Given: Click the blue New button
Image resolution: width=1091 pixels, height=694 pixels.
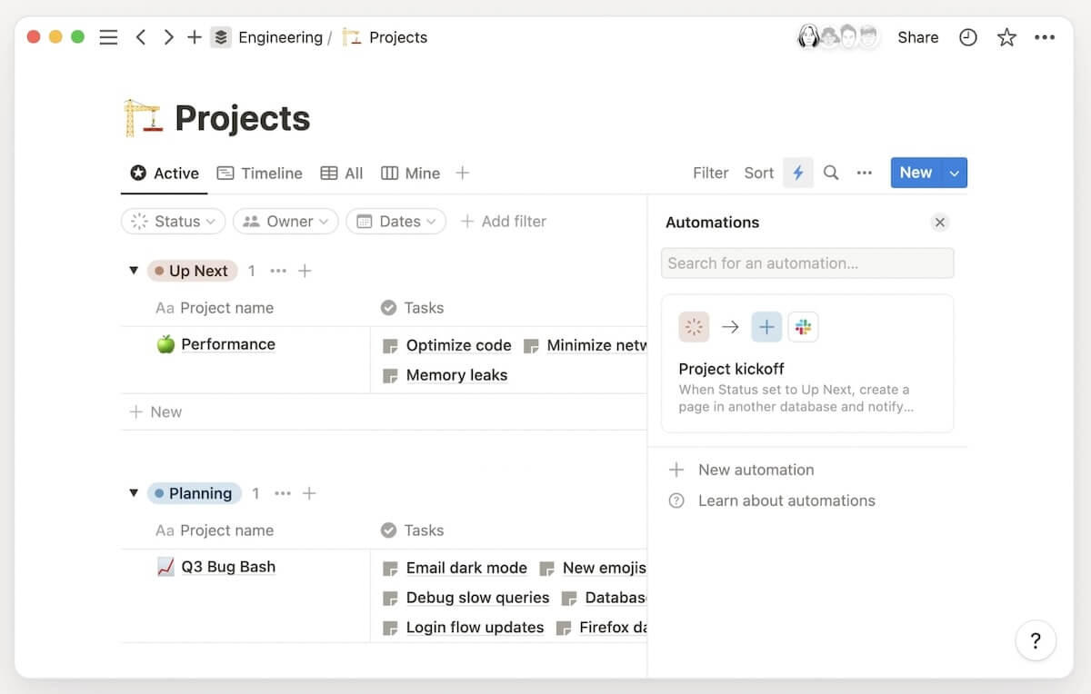Looking at the screenshot, I should click(x=916, y=173).
